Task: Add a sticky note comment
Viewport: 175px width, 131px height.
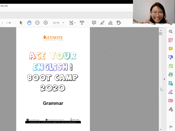Action: coord(94,23)
